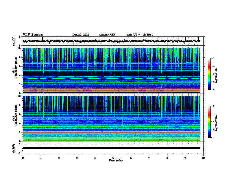Click time axis tick label '7'
Image resolution: width=229 pixels, height=177 pixels.
(149, 158)
